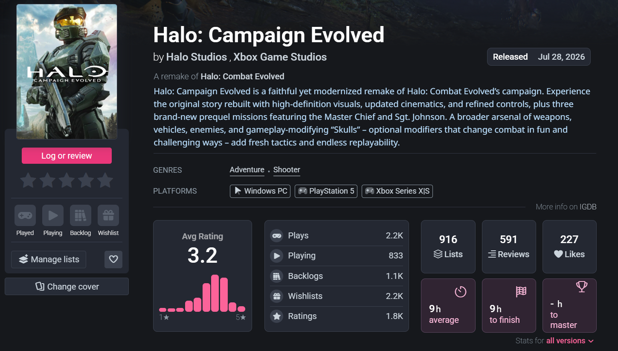Open the to master time card

pos(569,305)
